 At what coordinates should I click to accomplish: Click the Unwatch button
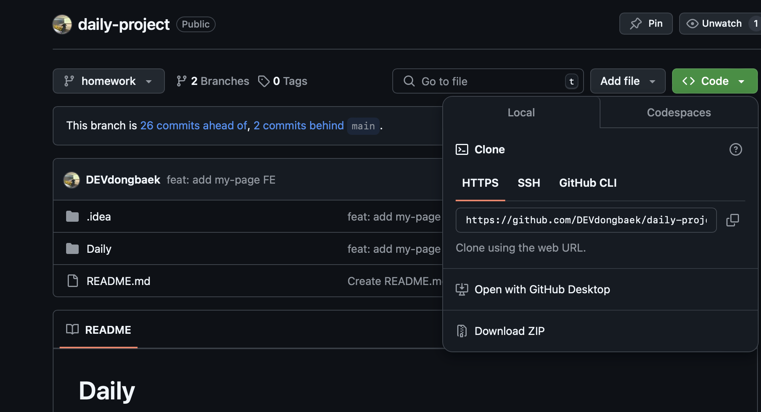pyautogui.click(x=720, y=24)
